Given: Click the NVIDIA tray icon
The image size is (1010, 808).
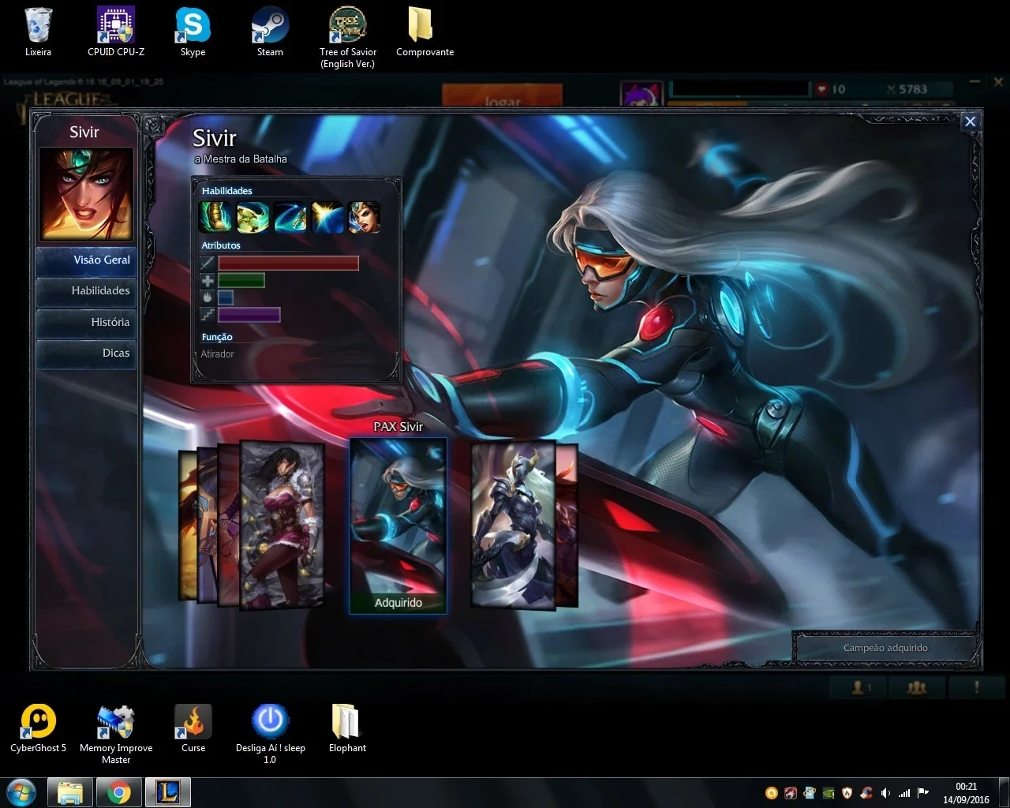Looking at the screenshot, I should 829,793.
